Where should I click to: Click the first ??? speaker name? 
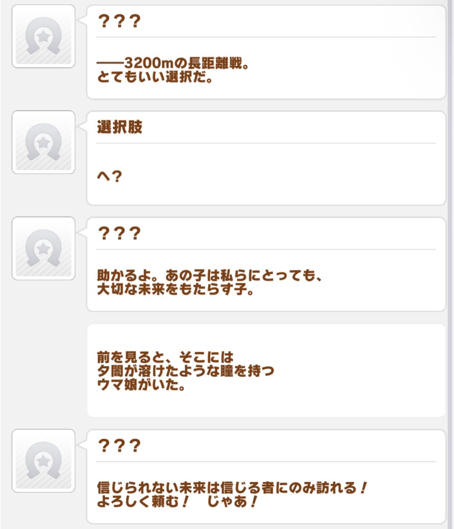click(x=119, y=21)
